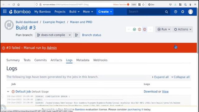Switch to the Summary tab
Viewport: 199px width, 112px height.
(13, 60)
